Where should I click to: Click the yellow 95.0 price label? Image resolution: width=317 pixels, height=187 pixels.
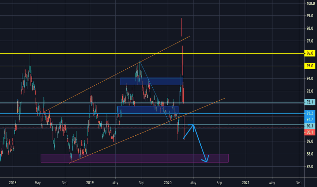(310, 66)
